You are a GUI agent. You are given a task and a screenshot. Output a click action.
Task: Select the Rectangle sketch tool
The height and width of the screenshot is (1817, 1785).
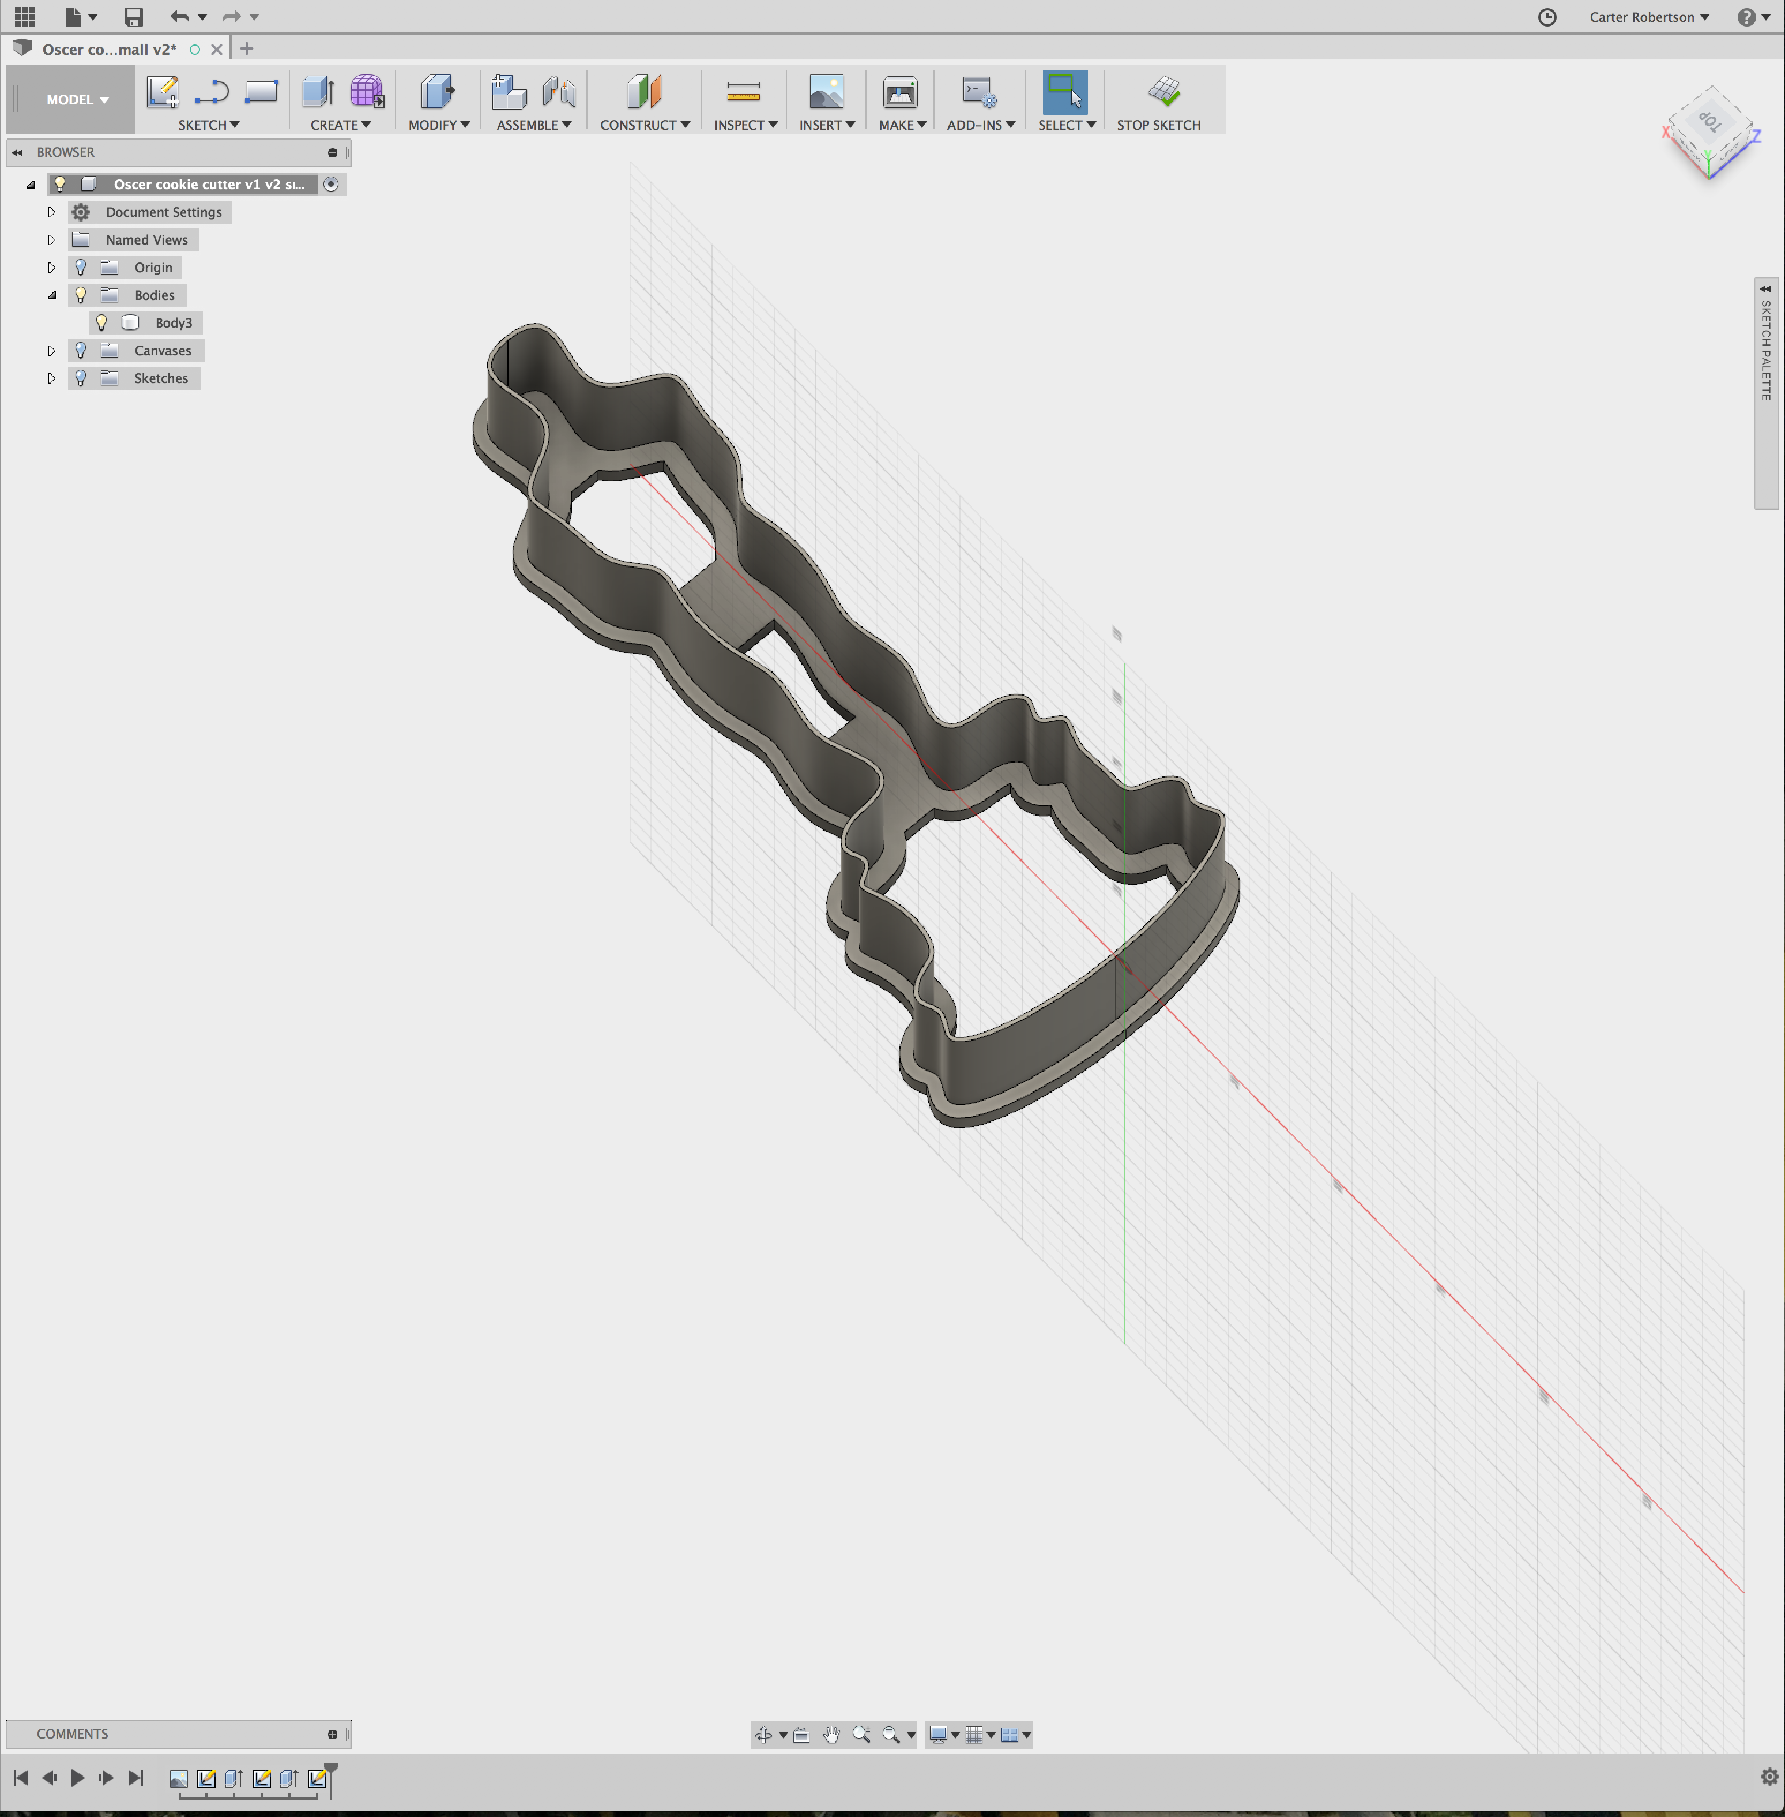click(x=262, y=92)
